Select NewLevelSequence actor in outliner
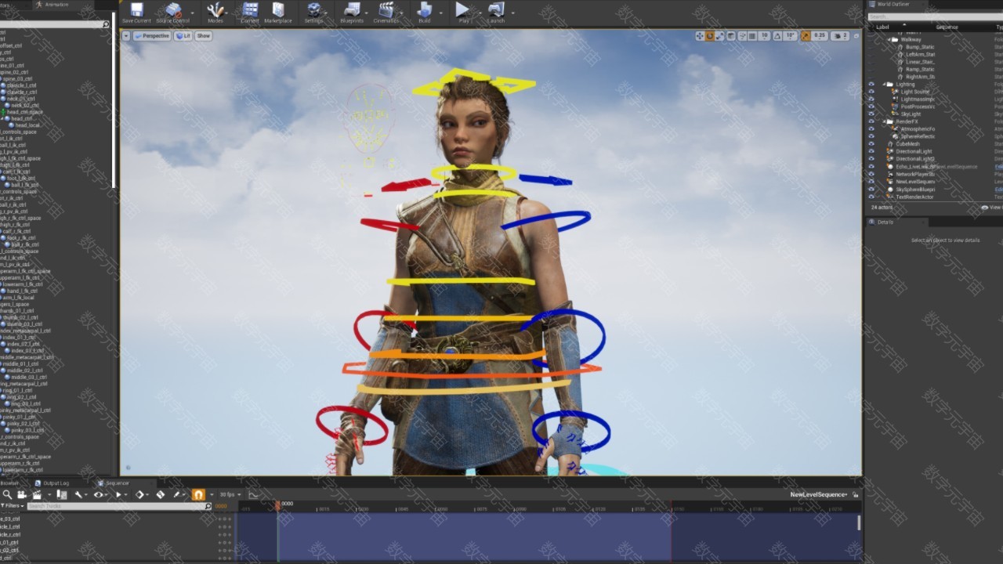The height and width of the screenshot is (564, 1003). pyautogui.click(x=915, y=182)
